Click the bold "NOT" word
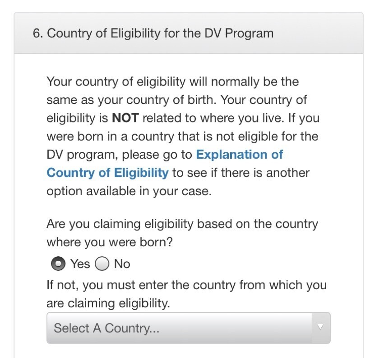370x358 pixels. tap(125, 118)
